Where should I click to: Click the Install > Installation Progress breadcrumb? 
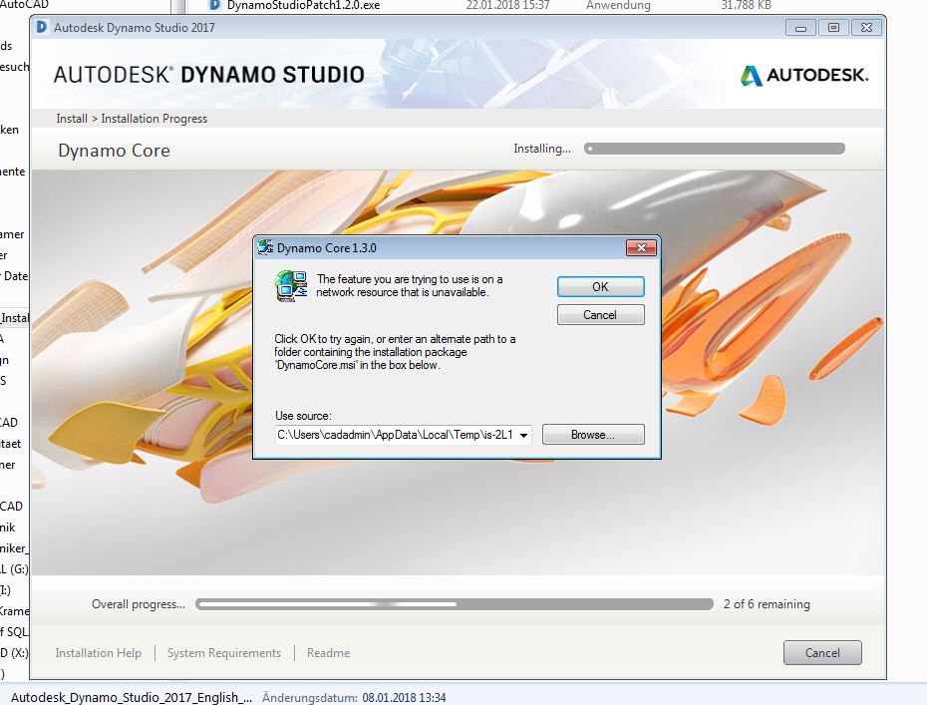click(132, 119)
